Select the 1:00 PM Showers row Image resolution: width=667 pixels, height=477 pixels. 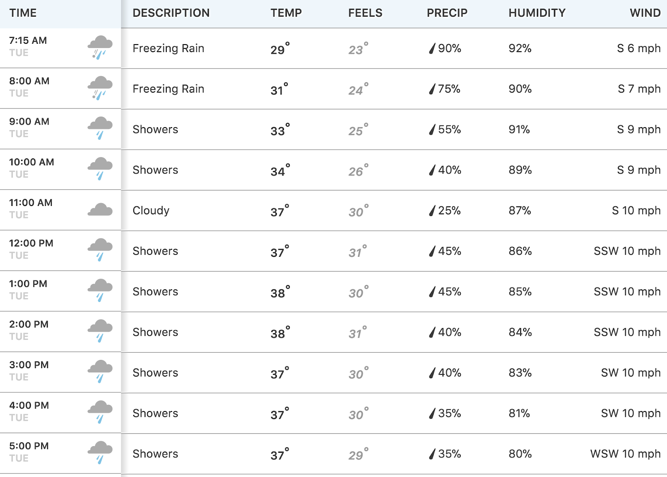click(x=333, y=291)
